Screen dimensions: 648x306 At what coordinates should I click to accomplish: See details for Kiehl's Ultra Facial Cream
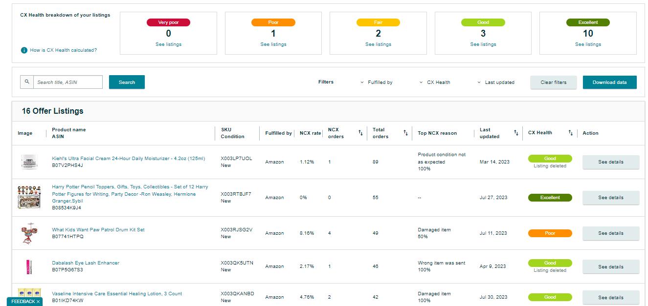coord(611,162)
